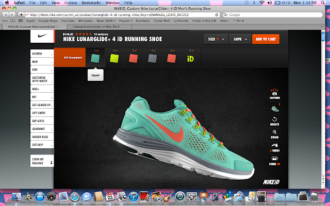This screenshot has height=206, width=330.
Task: Click the Nike swoosh logo home icon
Action: pos(42,36)
